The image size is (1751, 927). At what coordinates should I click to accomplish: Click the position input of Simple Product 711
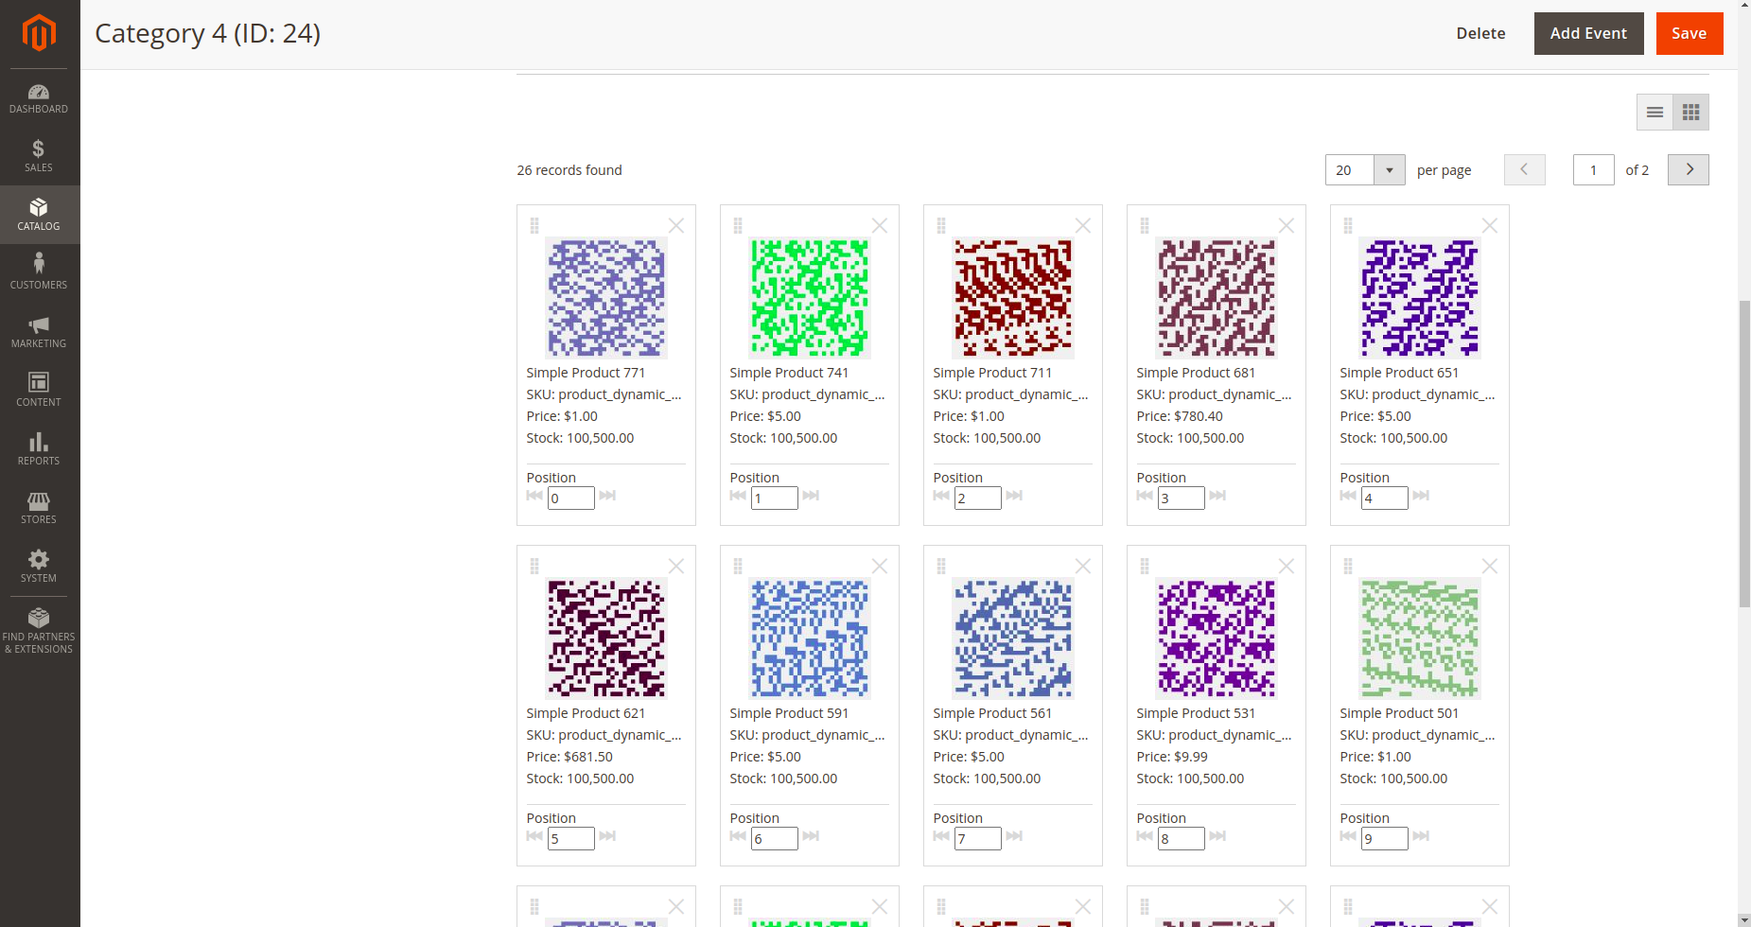(977, 498)
